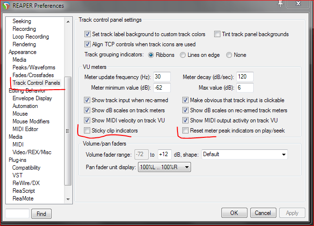The height and width of the screenshot is (226, 314).
Task: Toggle Set track label background to custom colors
Action: pos(87,34)
